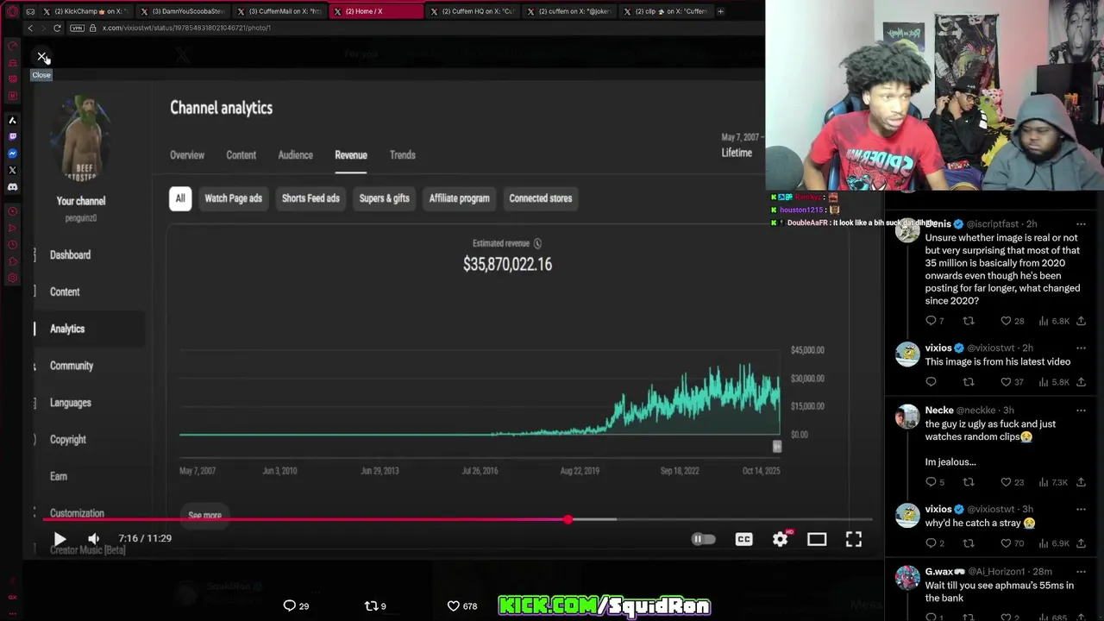Open Dashboard in the channel sidebar
1104x621 pixels.
70,255
